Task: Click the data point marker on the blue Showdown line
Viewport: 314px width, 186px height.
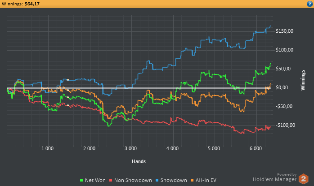Action: pos(68,80)
